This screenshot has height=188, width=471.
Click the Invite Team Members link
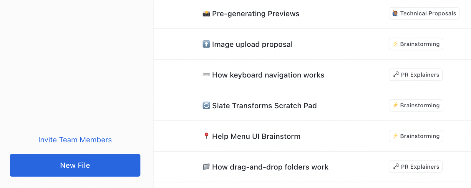75,140
